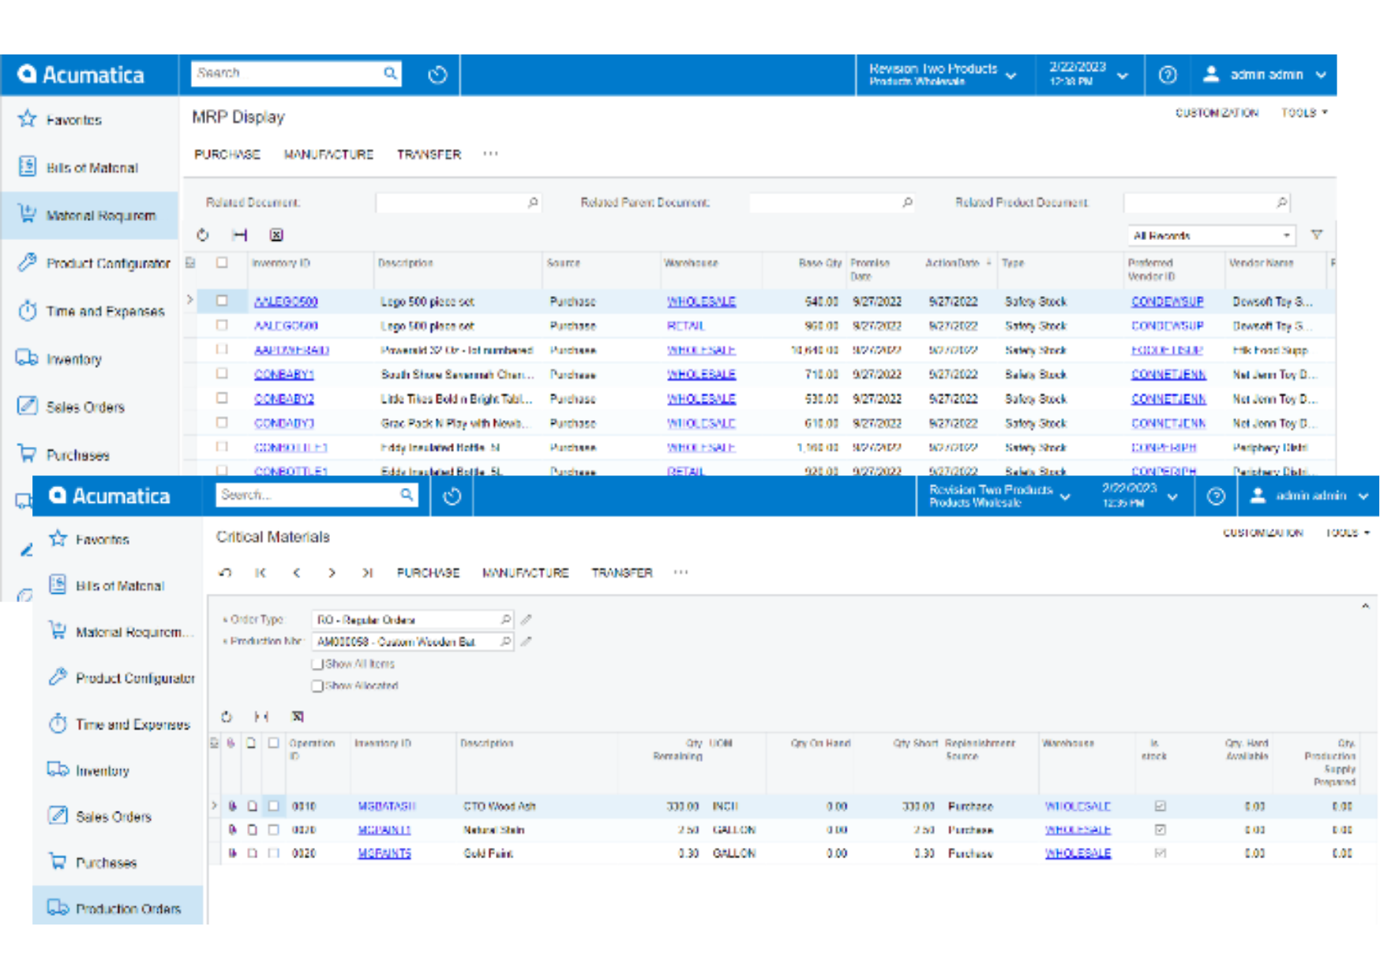Click the Favorites star icon in top sidebar
1380x979 pixels.
(x=28, y=119)
